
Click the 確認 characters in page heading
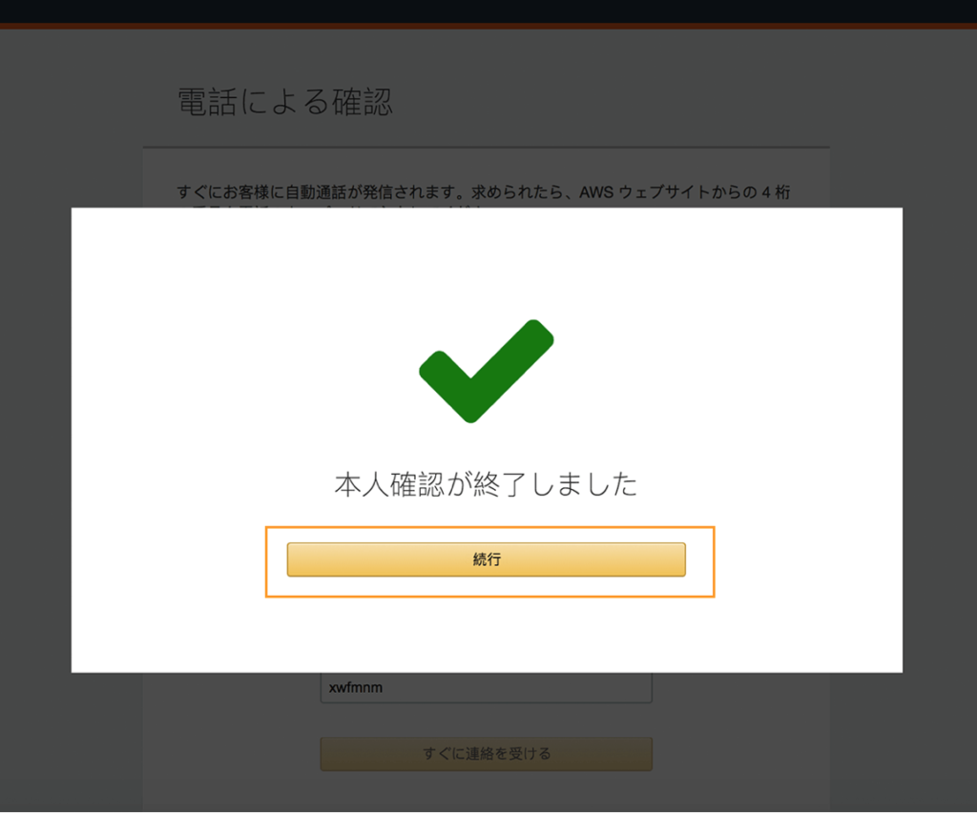(362, 101)
